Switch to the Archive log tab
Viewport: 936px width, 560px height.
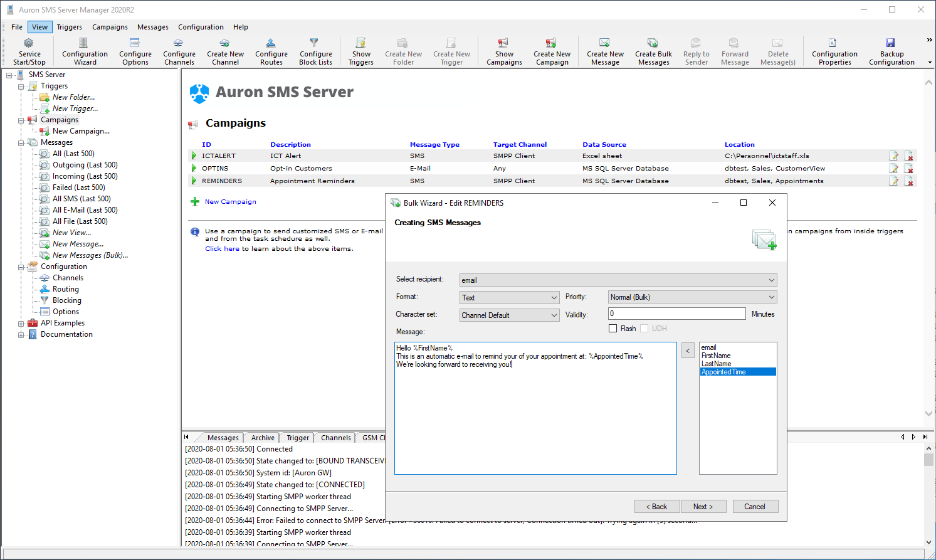tap(263, 438)
